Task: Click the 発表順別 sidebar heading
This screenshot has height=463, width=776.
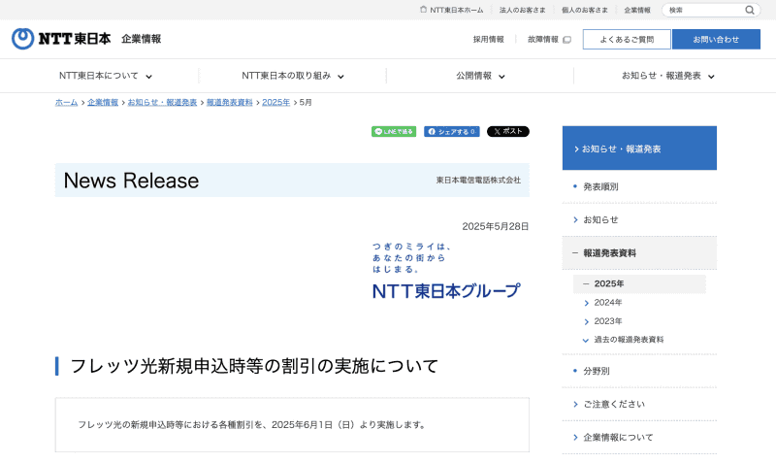Action: (600, 186)
